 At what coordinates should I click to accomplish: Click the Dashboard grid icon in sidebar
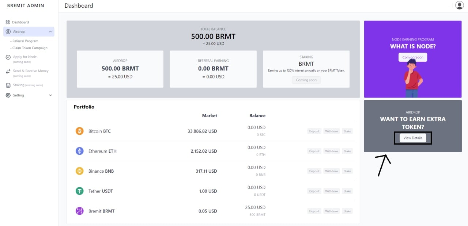coord(8,22)
